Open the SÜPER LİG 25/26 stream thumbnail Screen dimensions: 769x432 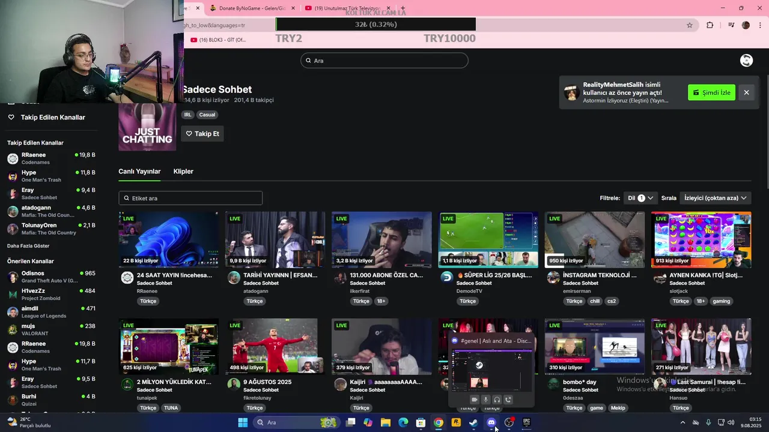[x=488, y=239]
